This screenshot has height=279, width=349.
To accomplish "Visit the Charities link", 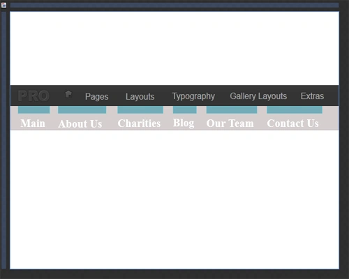I will click(139, 123).
